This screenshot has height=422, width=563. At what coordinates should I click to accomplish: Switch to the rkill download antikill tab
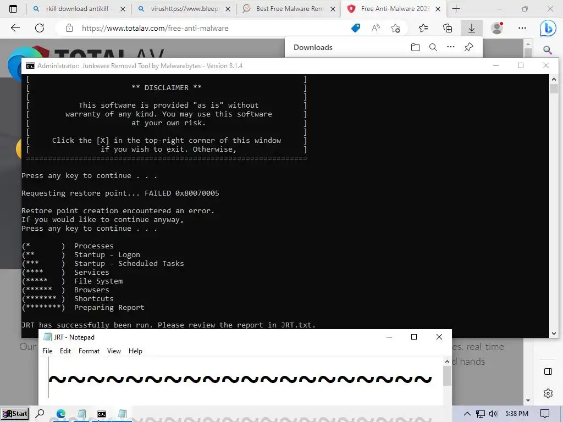79,9
